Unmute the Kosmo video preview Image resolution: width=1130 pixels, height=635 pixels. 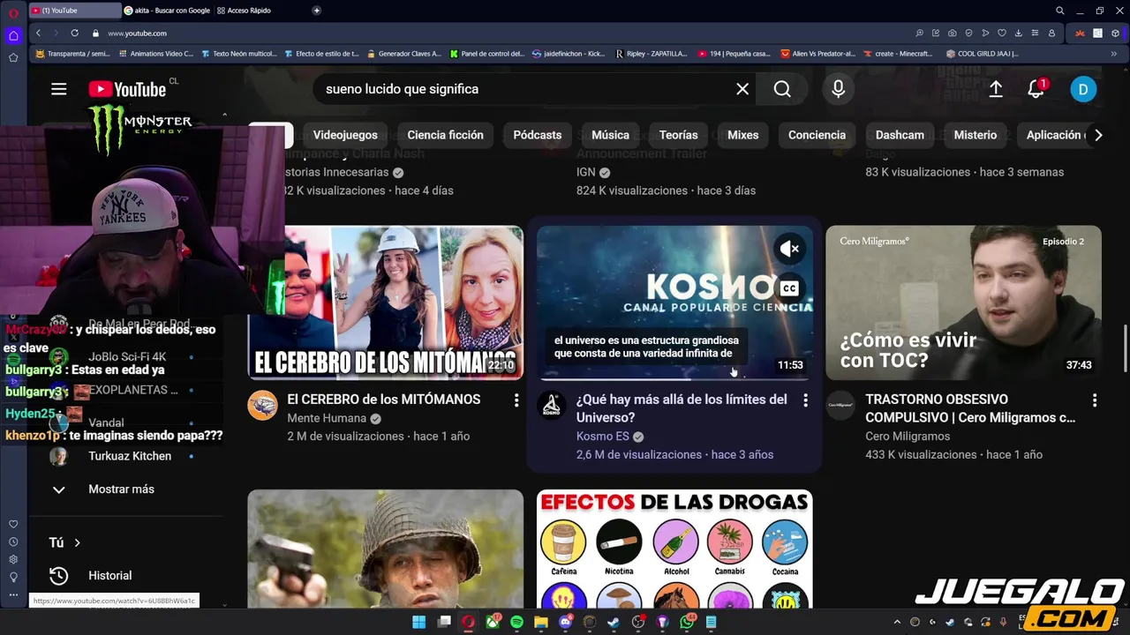click(x=789, y=249)
